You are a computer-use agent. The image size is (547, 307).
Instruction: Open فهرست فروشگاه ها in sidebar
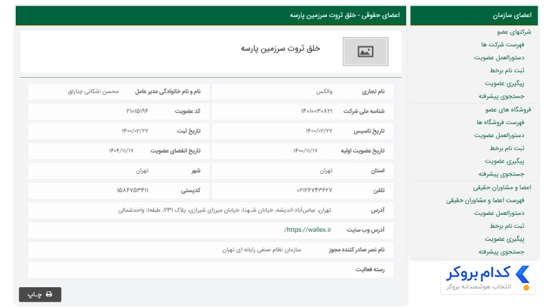tap(501, 123)
